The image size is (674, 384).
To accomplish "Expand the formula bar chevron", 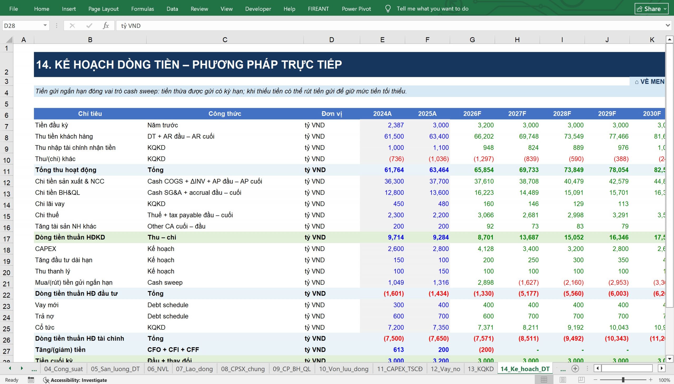I will point(668,26).
